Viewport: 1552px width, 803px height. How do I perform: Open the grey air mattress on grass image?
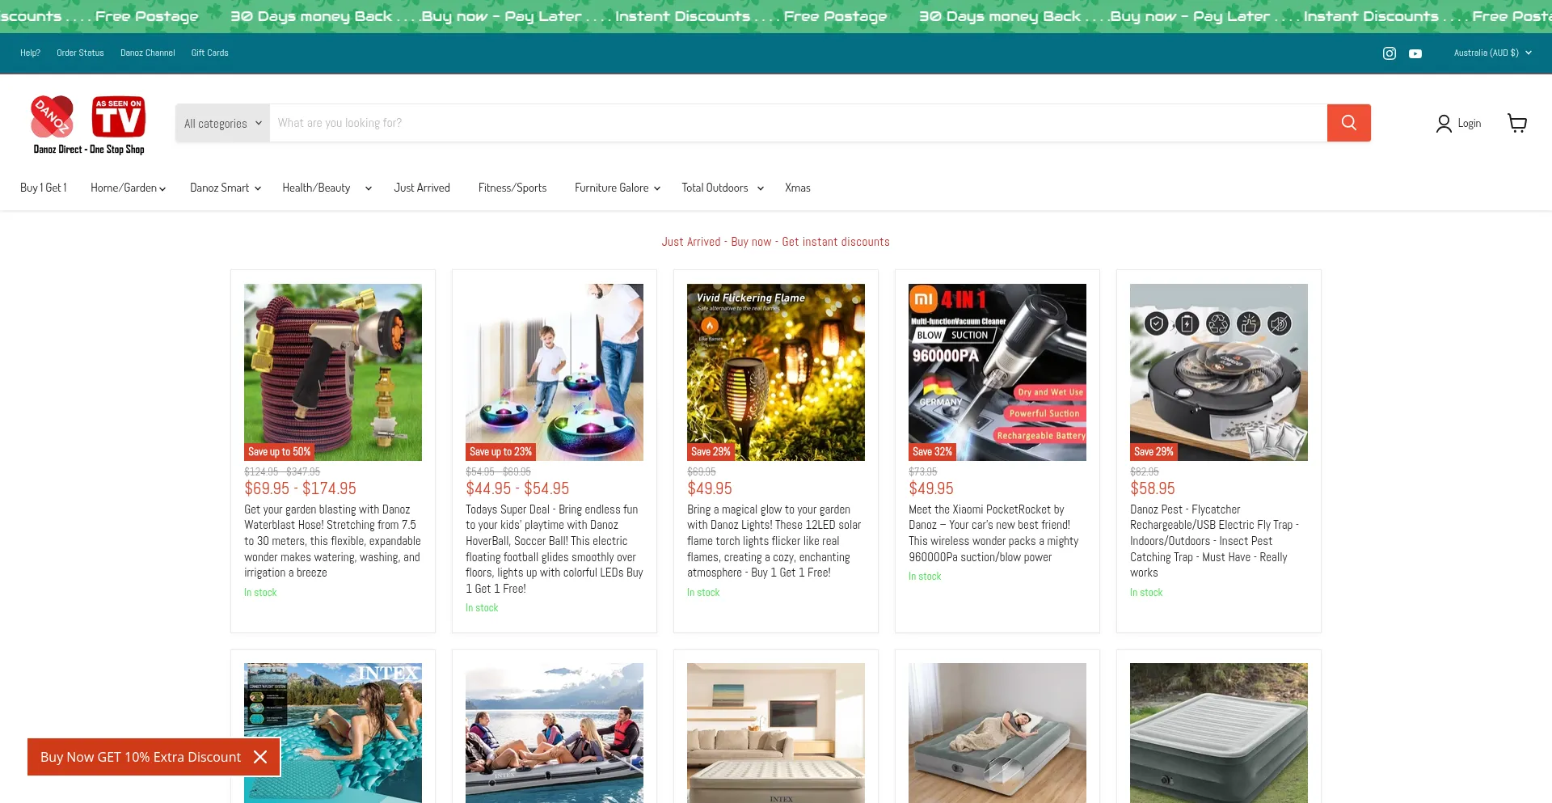1219,733
